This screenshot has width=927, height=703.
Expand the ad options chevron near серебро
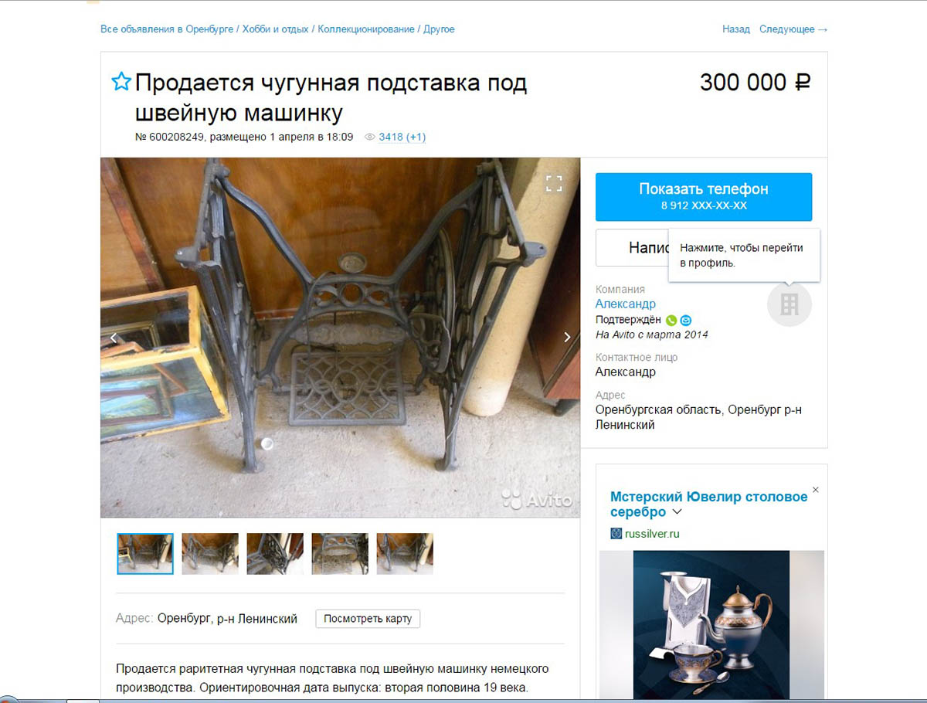point(677,512)
